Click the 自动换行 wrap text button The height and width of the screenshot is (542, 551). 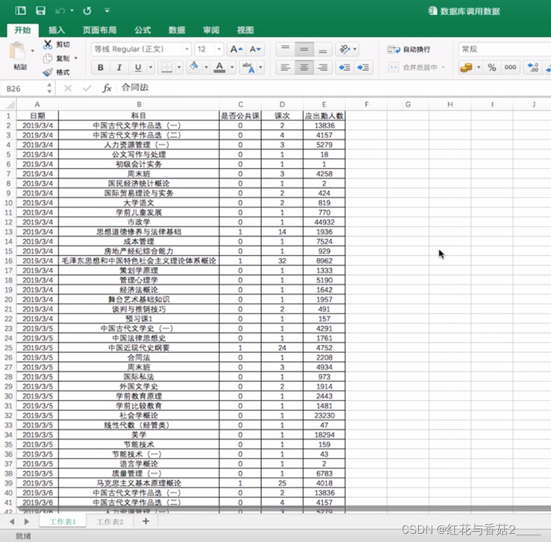[408, 50]
